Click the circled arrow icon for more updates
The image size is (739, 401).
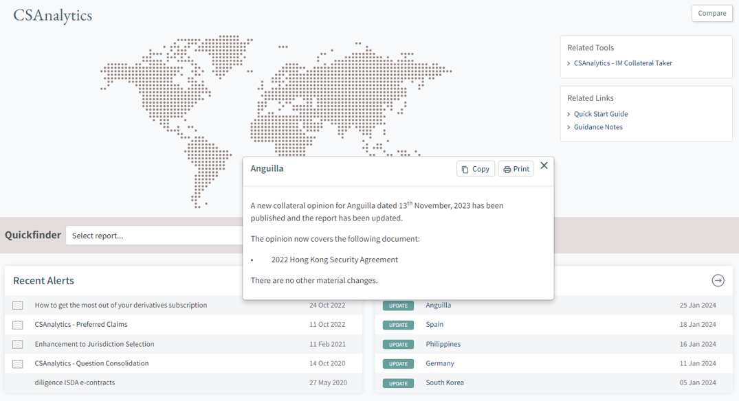(718, 280)
